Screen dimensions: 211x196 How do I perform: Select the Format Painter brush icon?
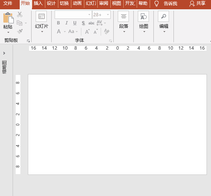point(20,31)
